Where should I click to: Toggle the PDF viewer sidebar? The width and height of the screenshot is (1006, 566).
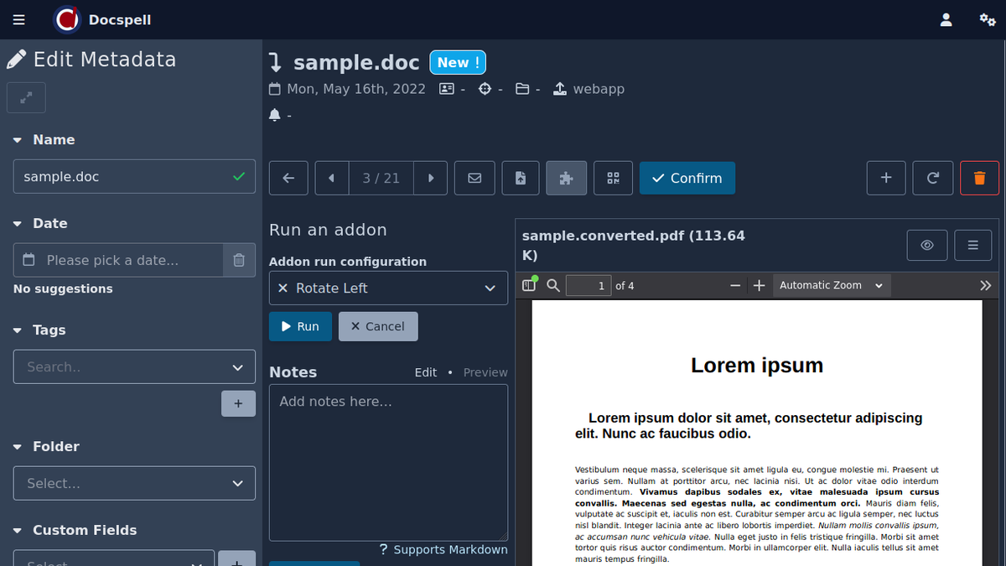point(529,285)
